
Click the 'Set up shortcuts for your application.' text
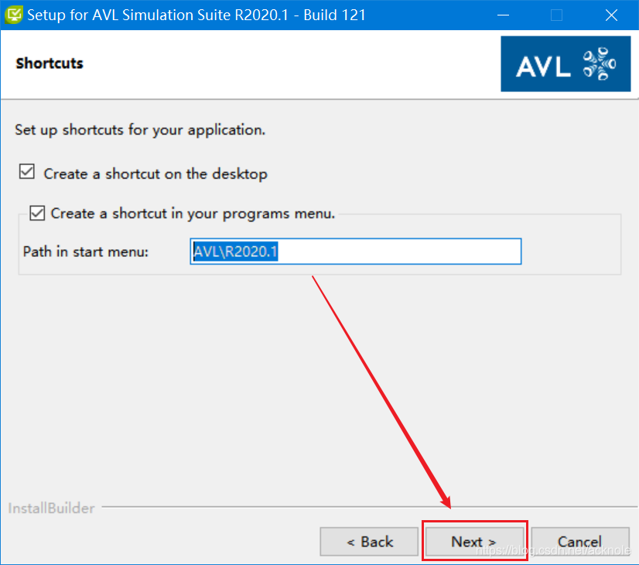(140, 130)
